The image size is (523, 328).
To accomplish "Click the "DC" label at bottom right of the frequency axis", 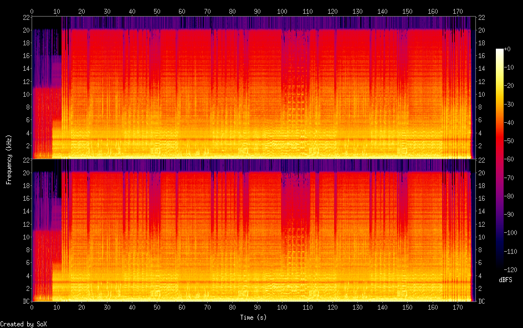I will 481,301.
